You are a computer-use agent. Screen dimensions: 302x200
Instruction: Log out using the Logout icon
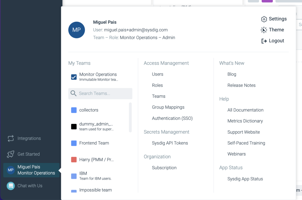264,40
